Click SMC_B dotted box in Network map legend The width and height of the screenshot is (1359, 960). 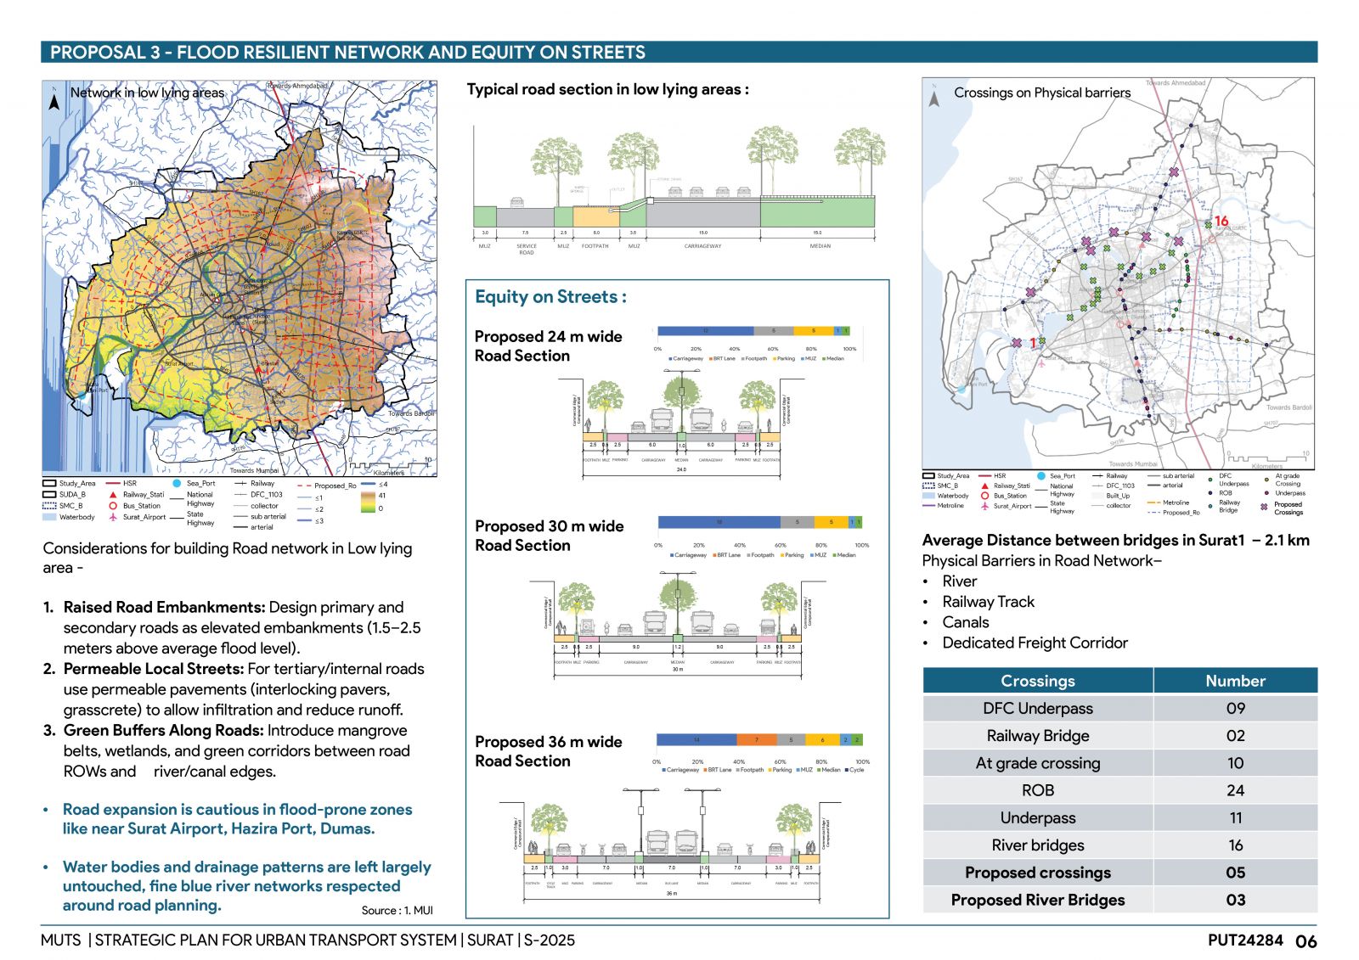[49, 506]
